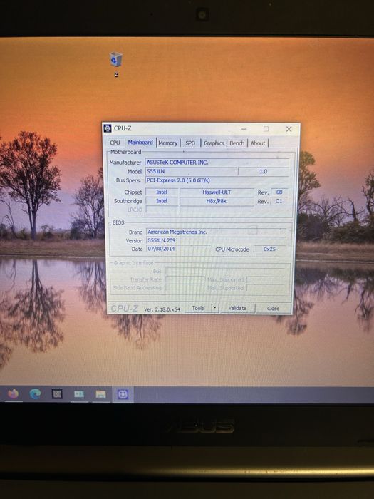Viewport: 374px width, 499px height.
Task: Go to the SPD tab
Action: (190, 143)
